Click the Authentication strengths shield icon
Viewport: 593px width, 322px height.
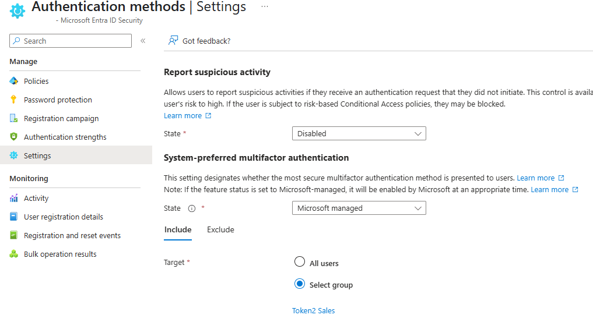click(14, 137)
